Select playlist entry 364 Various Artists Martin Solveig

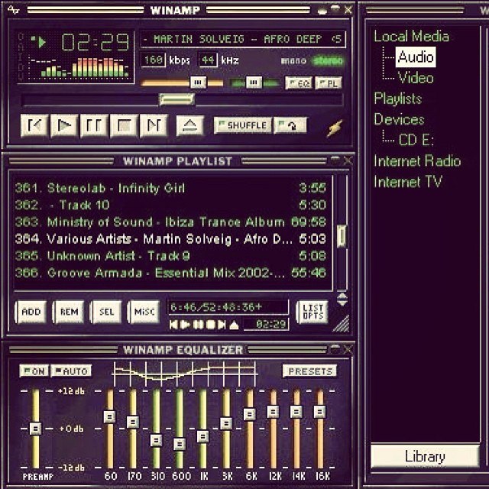[170, 239]
